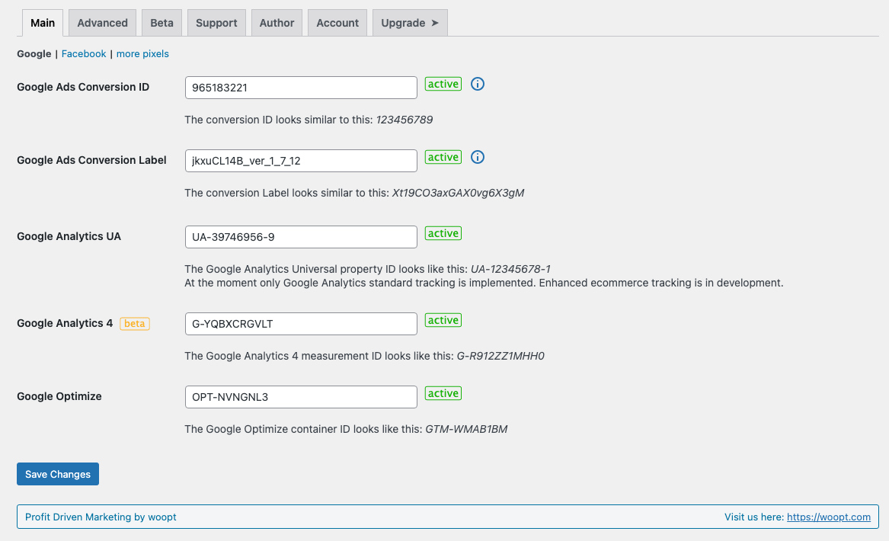This screenshot has width=889, height=541.
Task: Open the woopt.com footer link
Action: point(829,517)
